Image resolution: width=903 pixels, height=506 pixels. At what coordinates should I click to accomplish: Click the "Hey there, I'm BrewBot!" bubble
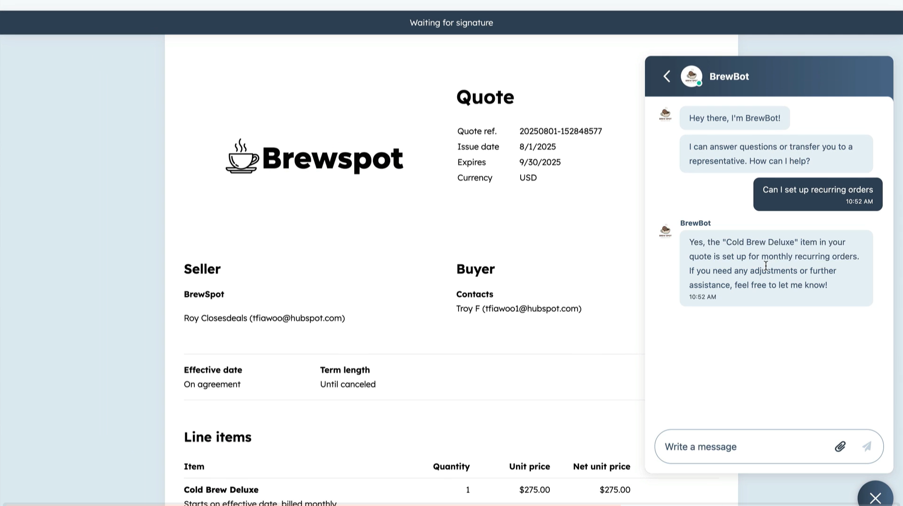click(734, 118)
